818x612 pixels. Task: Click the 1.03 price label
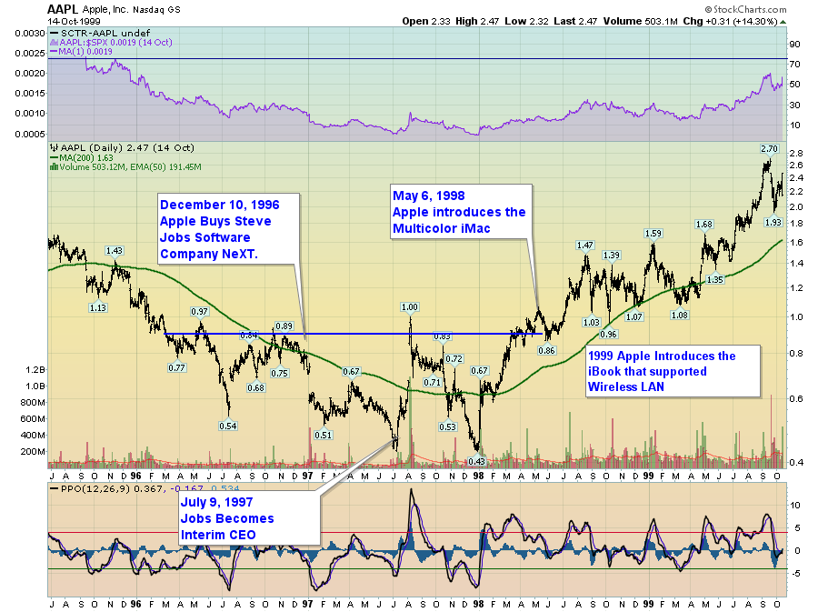(x=591, y=323)
